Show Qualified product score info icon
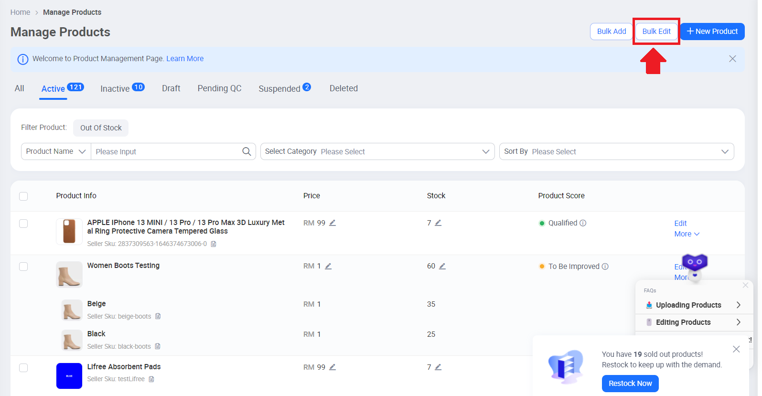This screenshot has height=396, width=762. point(583,223)
